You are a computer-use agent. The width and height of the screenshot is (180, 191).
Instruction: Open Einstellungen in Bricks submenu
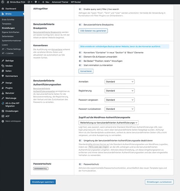(8, 28)
